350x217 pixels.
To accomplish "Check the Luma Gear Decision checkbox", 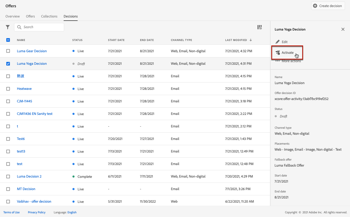I will pos(8,51).
